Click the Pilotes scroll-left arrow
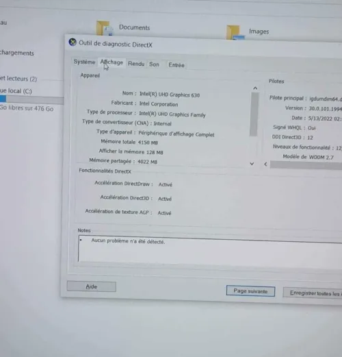The width and height of the screenshot is (342, 357). pyautogui.click(x=265, y=164)
